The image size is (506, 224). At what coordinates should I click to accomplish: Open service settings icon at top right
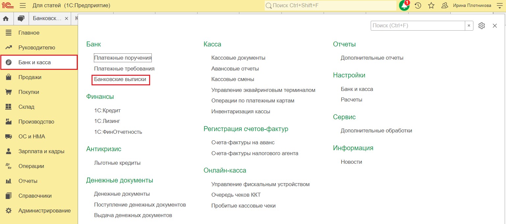pyautogui.click(x=499, y=6)
